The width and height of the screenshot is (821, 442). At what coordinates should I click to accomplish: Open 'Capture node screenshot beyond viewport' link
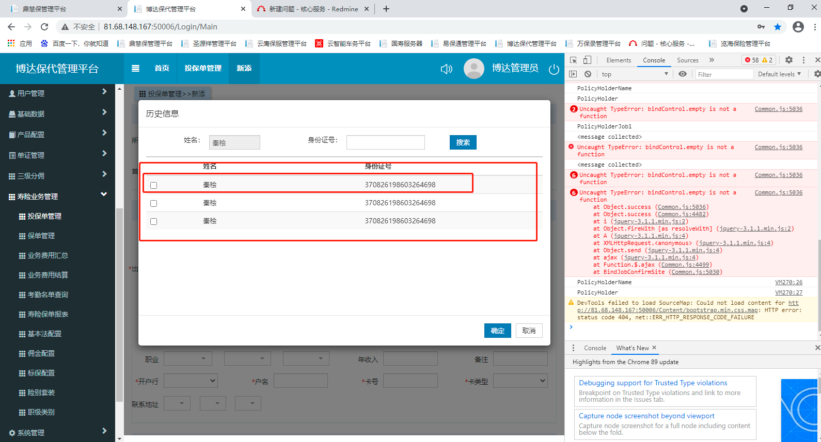tap(646, 416)
